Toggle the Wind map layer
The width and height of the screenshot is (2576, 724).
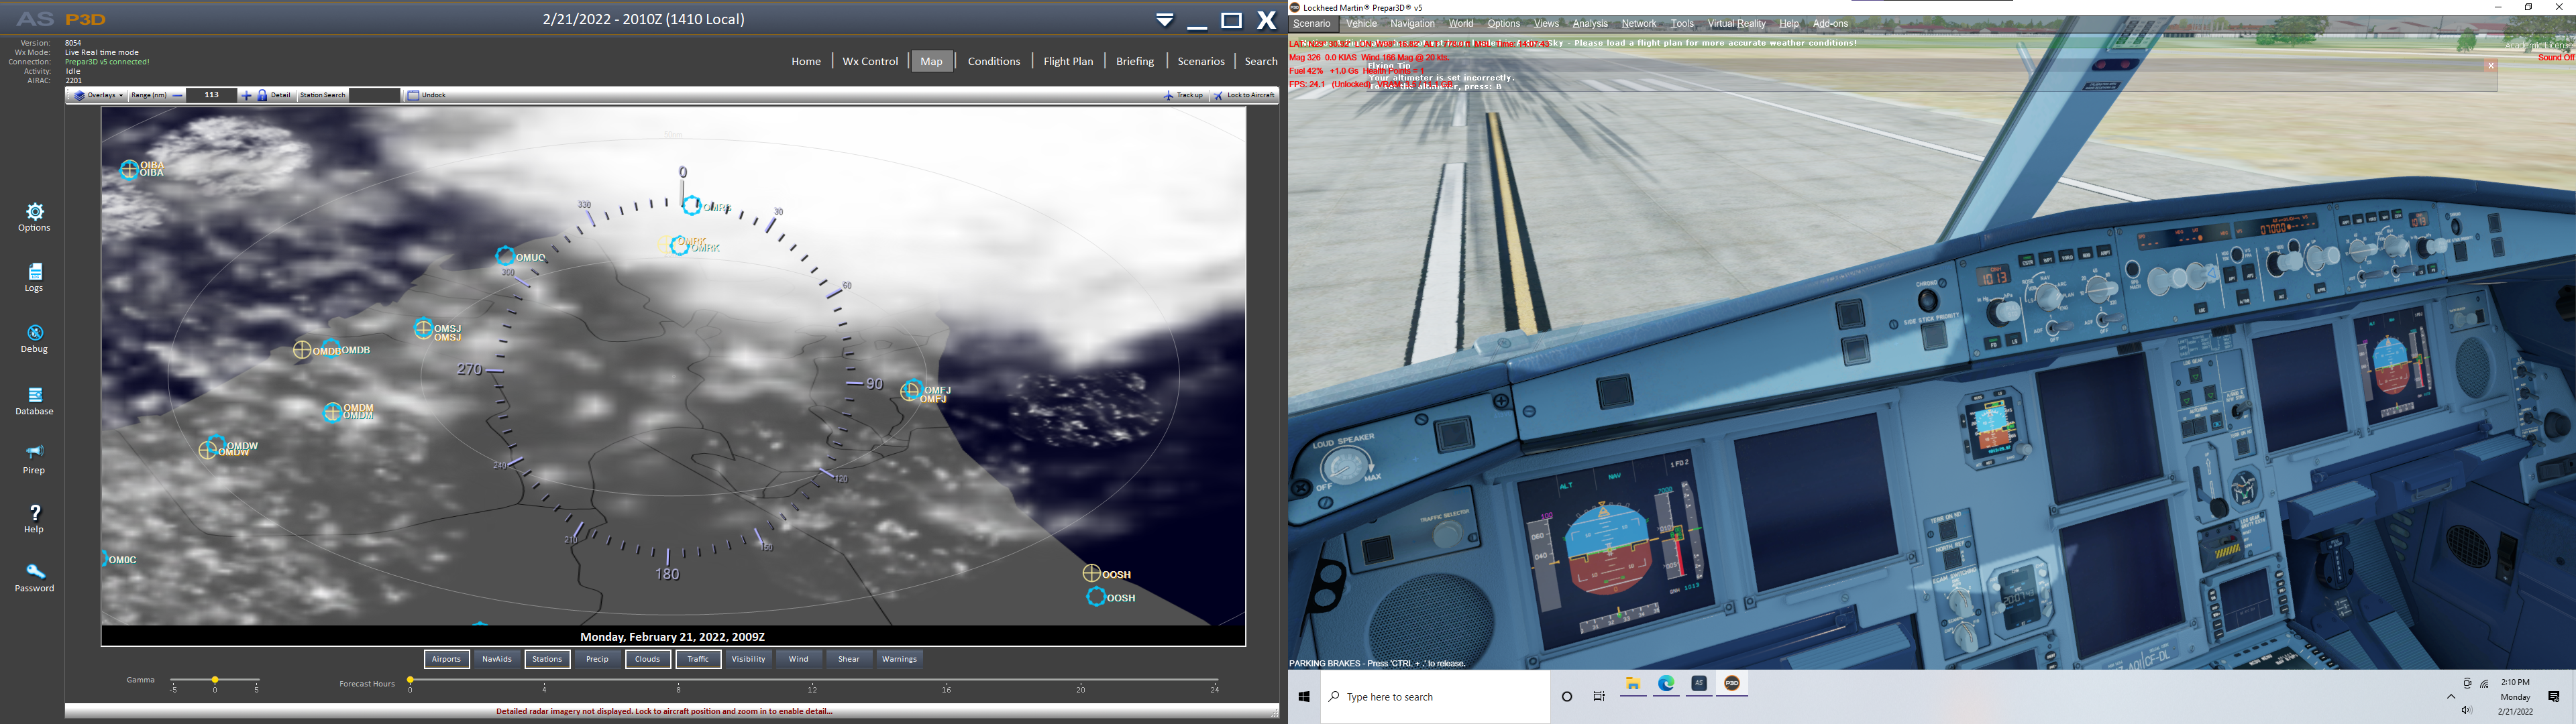(798, 659)
